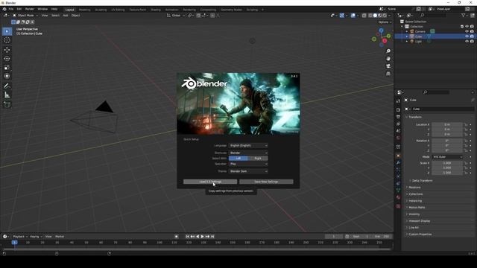The width and height of the screenshot is (477, 268).
Task: Enable solid viewport shading mode
Action: tap(375, 15)
